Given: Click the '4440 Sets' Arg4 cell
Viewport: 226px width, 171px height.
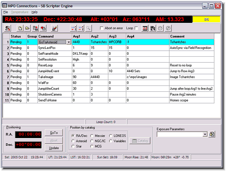Looking at the screenshot, I should [148, 71].
